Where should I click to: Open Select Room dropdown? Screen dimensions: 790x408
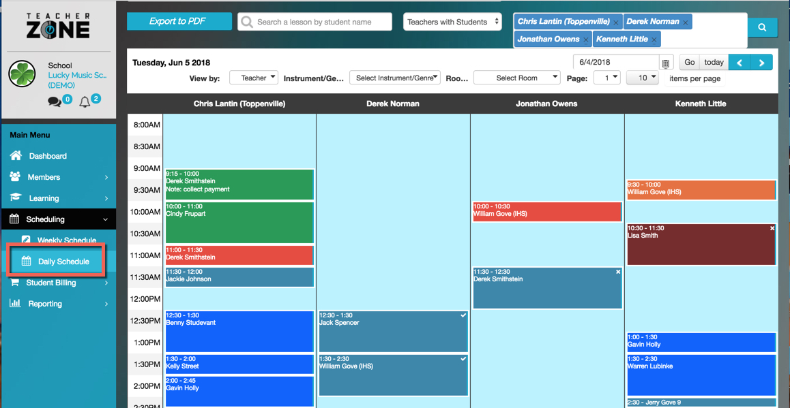coord(517,78)
